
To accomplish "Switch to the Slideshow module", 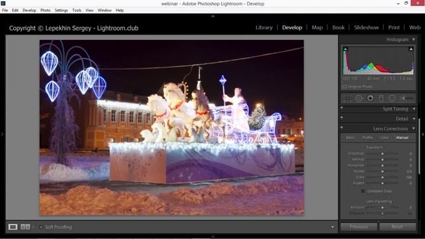I will 366,28.
